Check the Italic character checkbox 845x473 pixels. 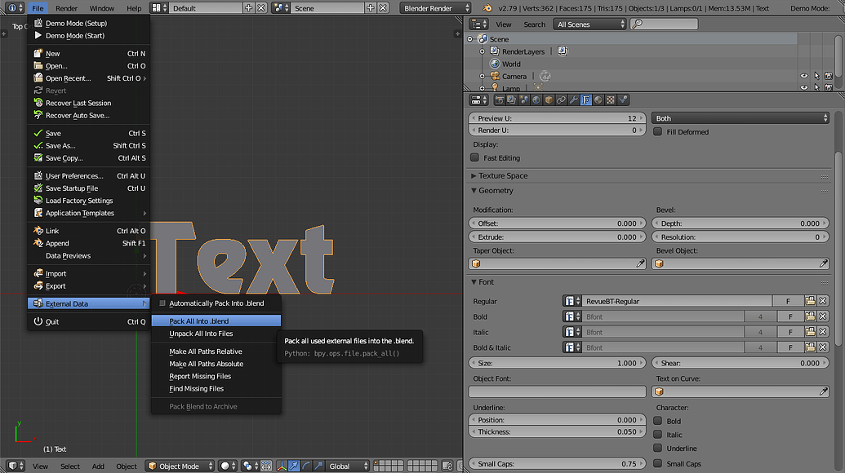[x=657, y=434]
